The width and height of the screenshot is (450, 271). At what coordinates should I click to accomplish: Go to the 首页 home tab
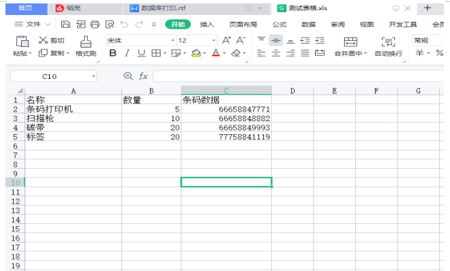[x=26, y=9]
